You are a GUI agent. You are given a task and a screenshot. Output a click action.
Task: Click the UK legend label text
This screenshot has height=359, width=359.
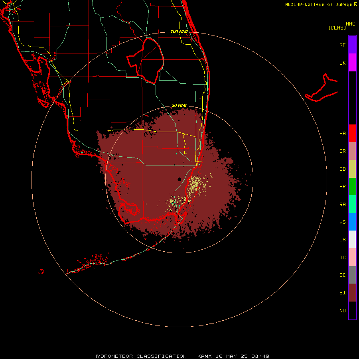point(342,63)
